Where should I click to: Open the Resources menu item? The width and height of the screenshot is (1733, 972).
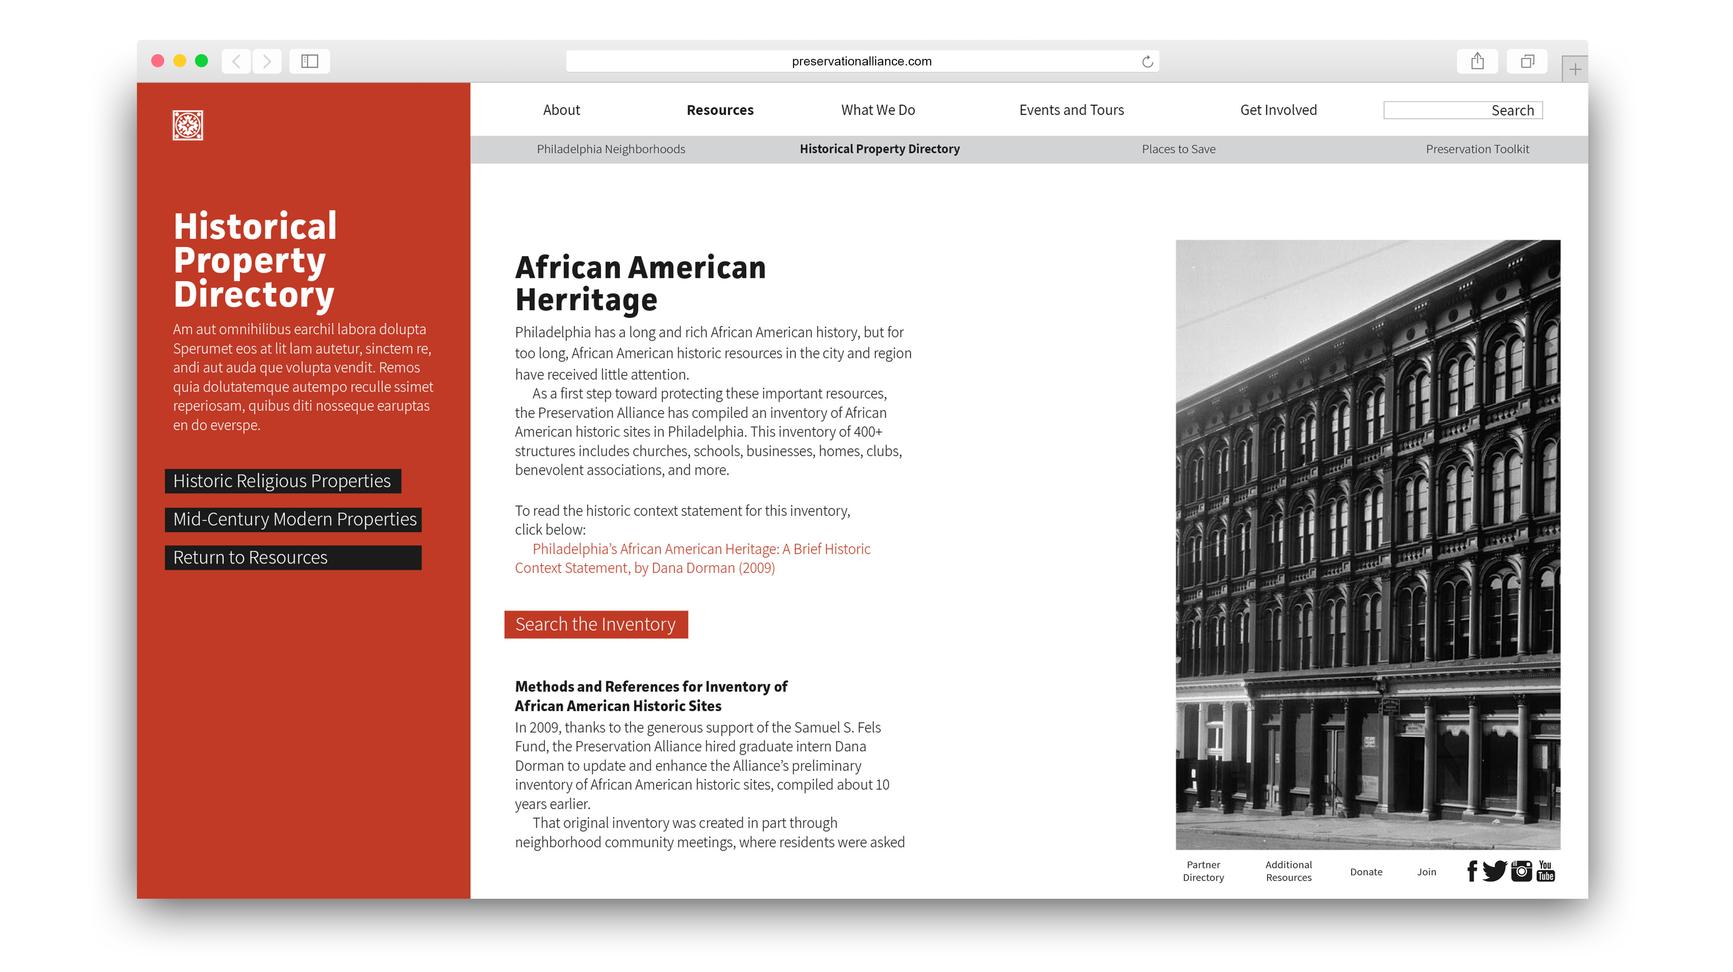tap(720, 110)
